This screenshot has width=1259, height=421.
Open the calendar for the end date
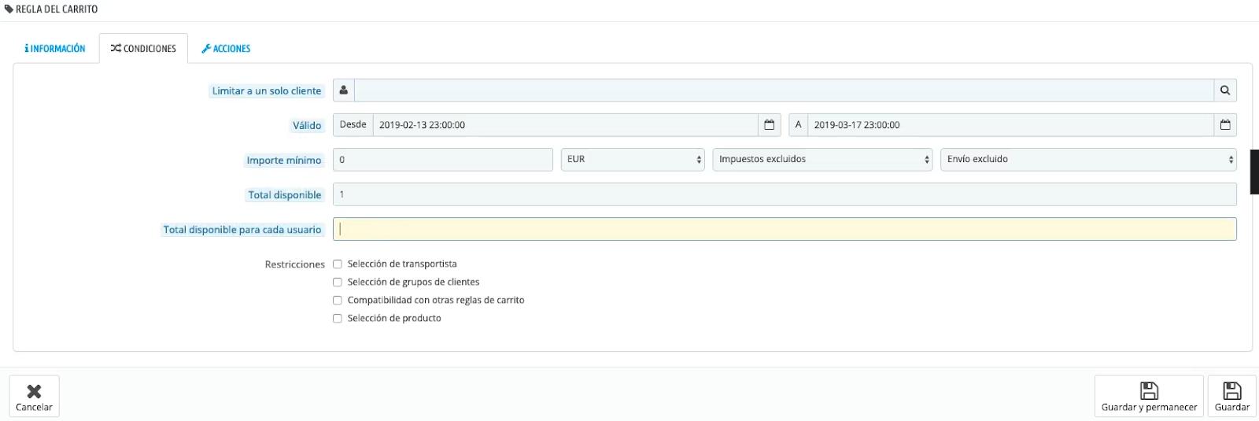[1225, 125]
